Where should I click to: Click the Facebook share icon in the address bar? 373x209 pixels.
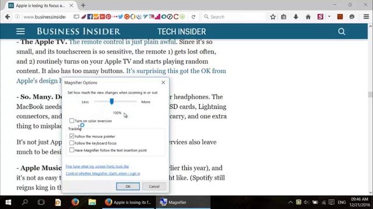coord(90,17)
